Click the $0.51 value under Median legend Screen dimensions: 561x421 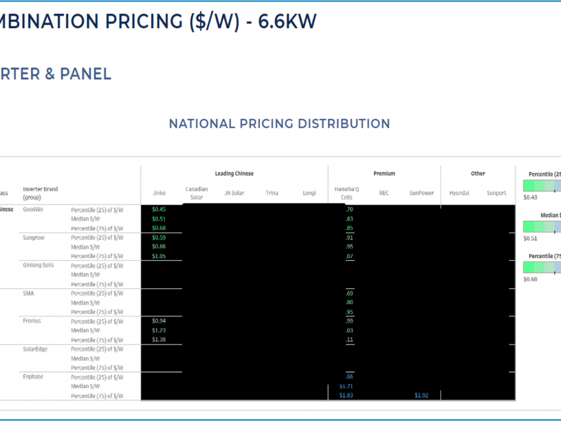point(530,238)
